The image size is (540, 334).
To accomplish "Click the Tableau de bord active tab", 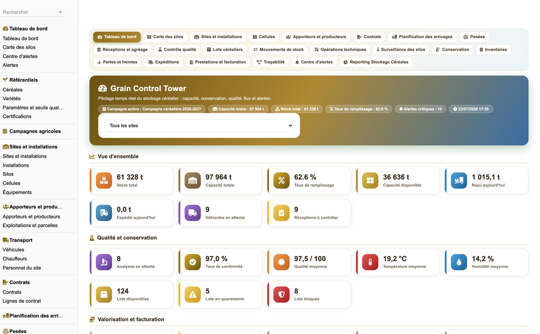I will pyautogui.click(x=117, y=37).
